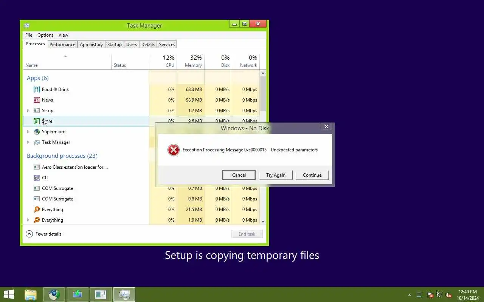Click the first COM Surrogate icon, 0.7 MB

tap(37, 188)
